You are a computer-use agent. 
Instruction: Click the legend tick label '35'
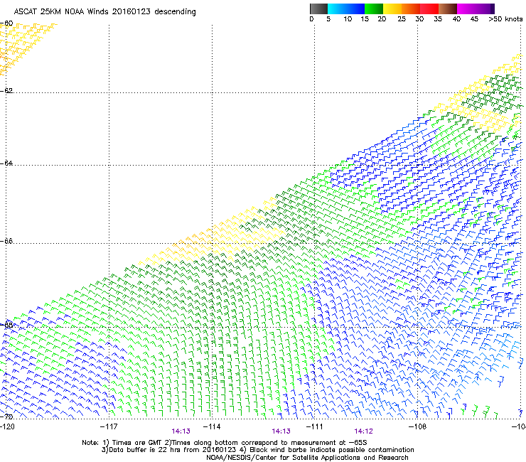pos(438,19)
